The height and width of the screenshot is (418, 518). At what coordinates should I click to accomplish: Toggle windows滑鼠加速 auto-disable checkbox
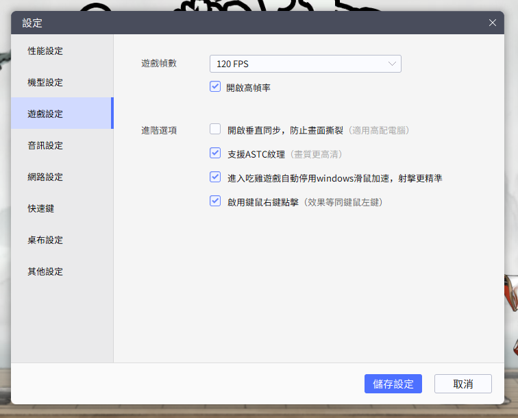tap(215, 177)
